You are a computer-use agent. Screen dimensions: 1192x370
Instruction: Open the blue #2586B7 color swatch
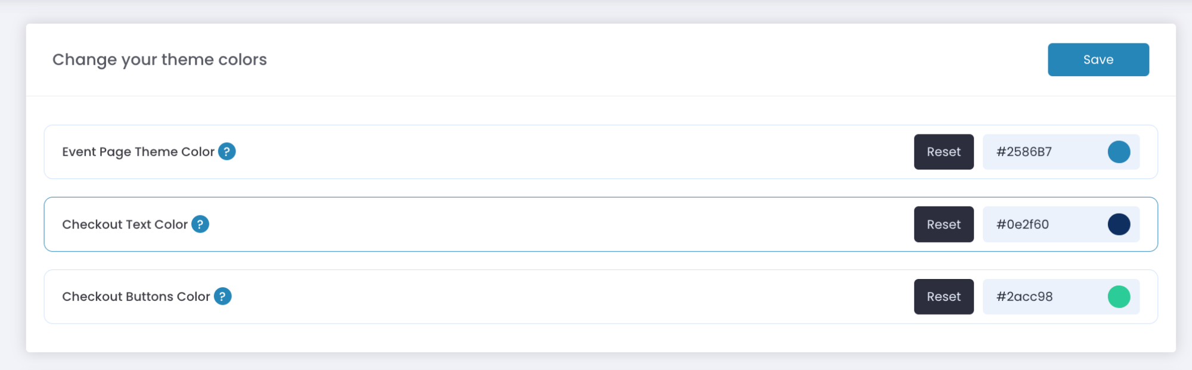(1119, 152)
